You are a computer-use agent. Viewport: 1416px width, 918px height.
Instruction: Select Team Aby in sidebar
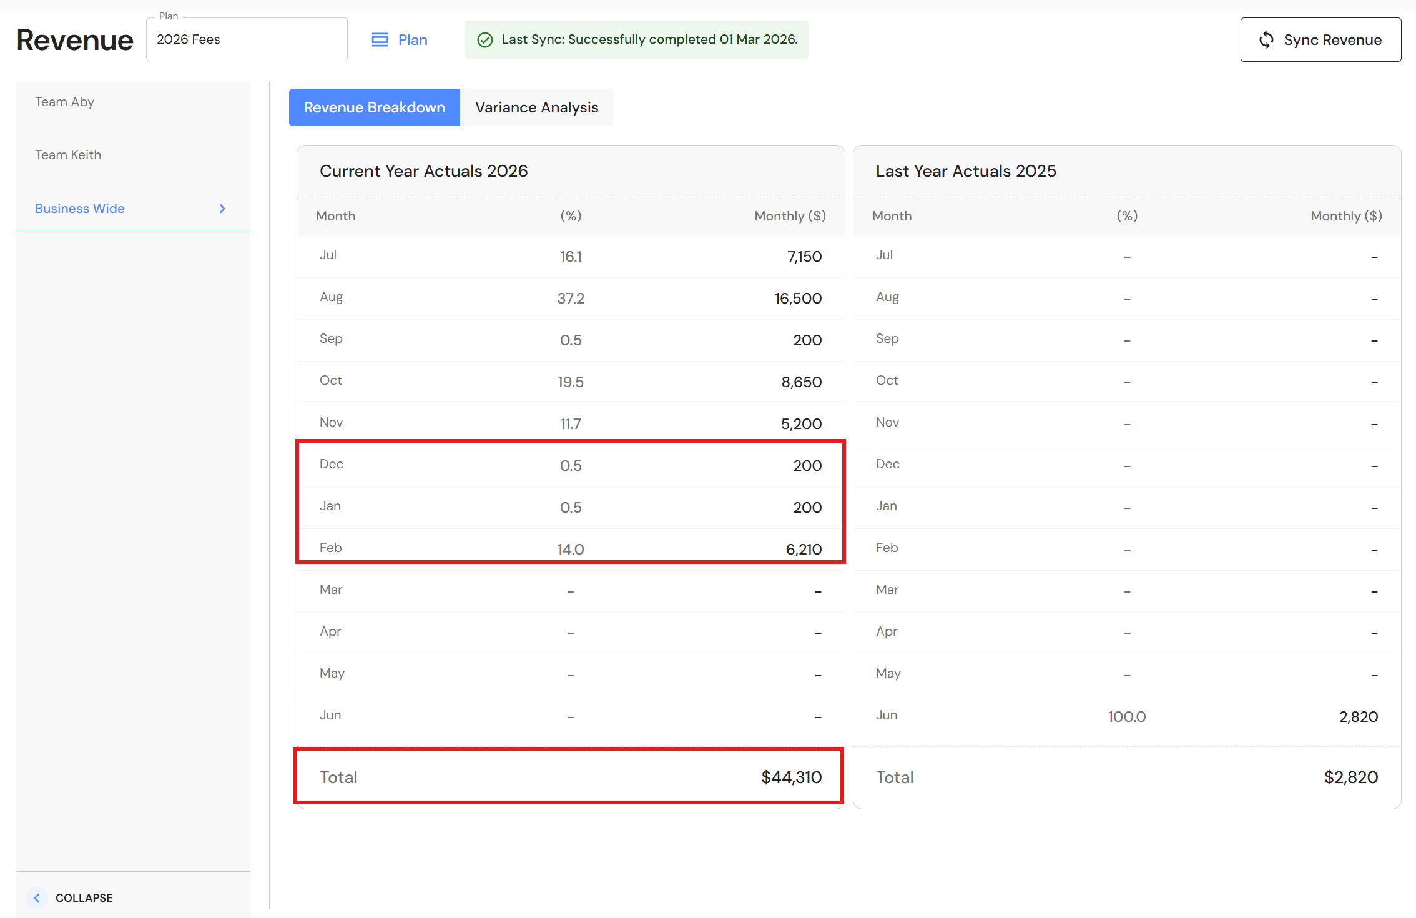click(65, 102)
